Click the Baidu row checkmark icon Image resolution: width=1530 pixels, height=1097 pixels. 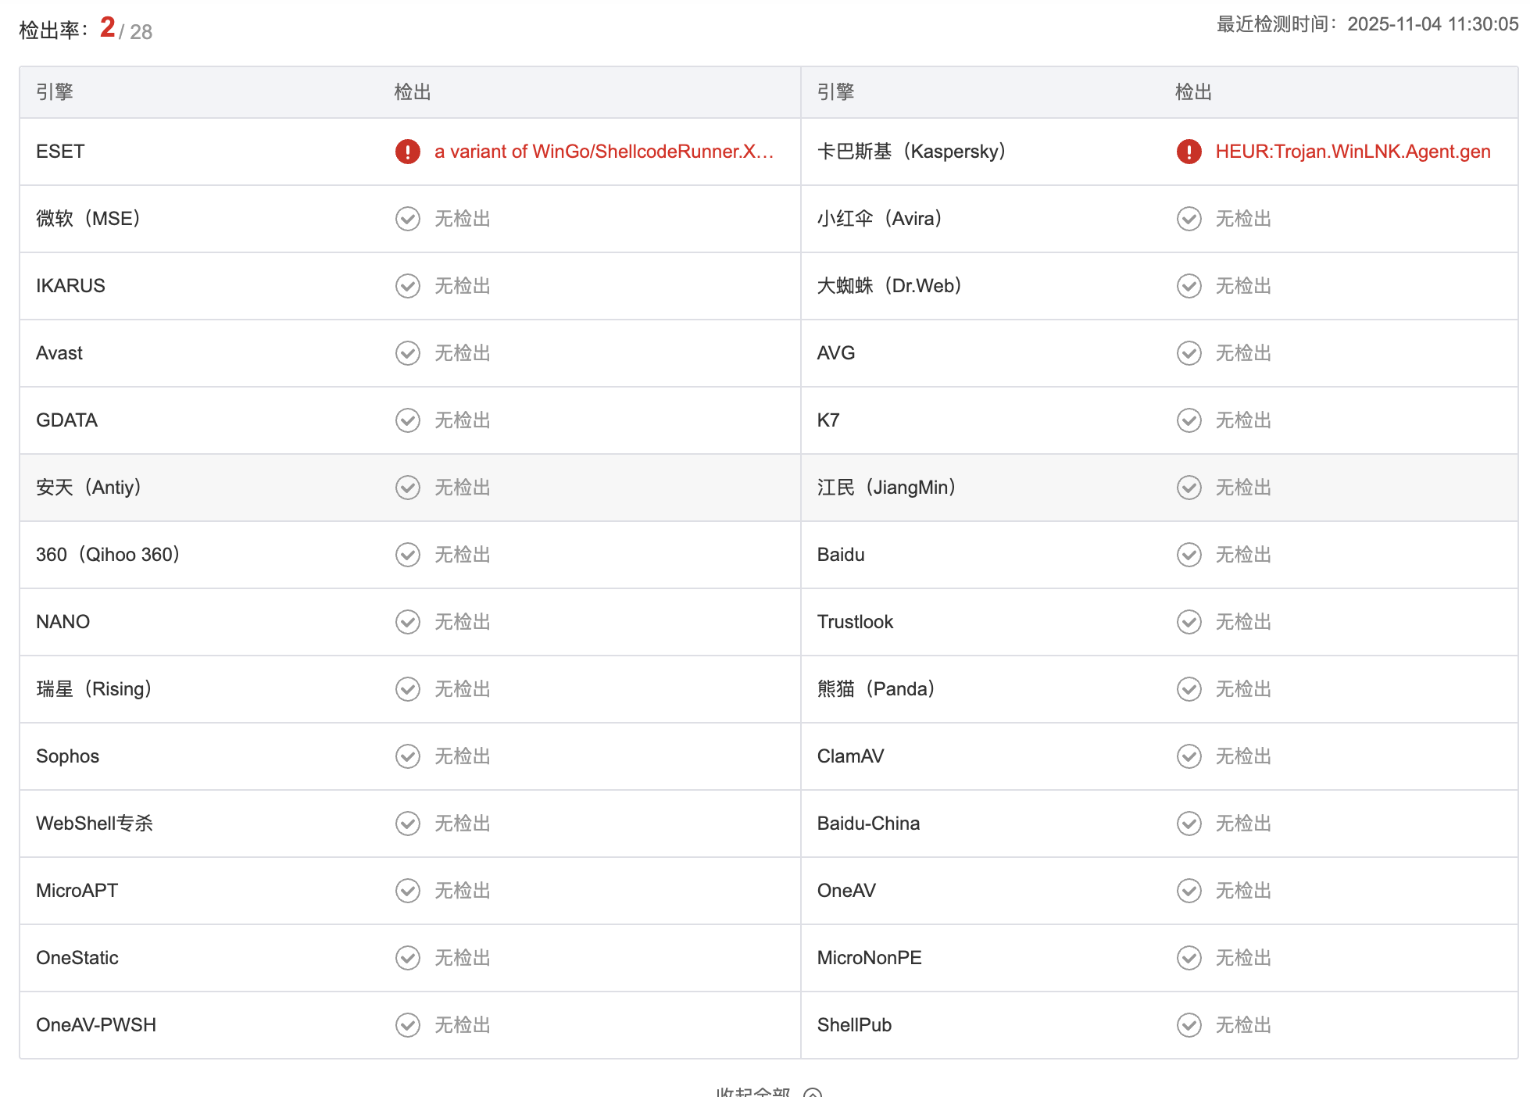coord(1189,555)
